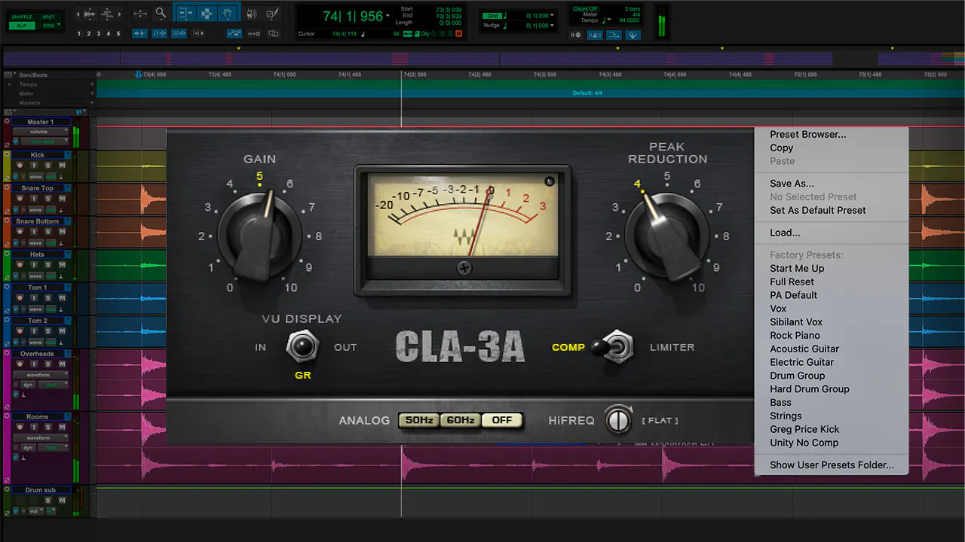The height and width of the screenshot is (542, 965).
Task: Turn Analog OFF
Action: (501, 420)
